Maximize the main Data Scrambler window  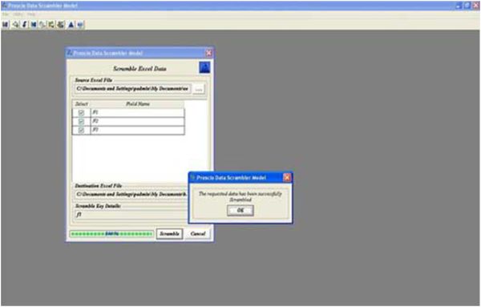pyautogui.click(x=467, y=6)
